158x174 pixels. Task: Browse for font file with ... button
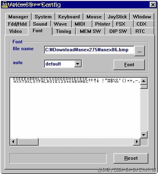click(140, 51)
